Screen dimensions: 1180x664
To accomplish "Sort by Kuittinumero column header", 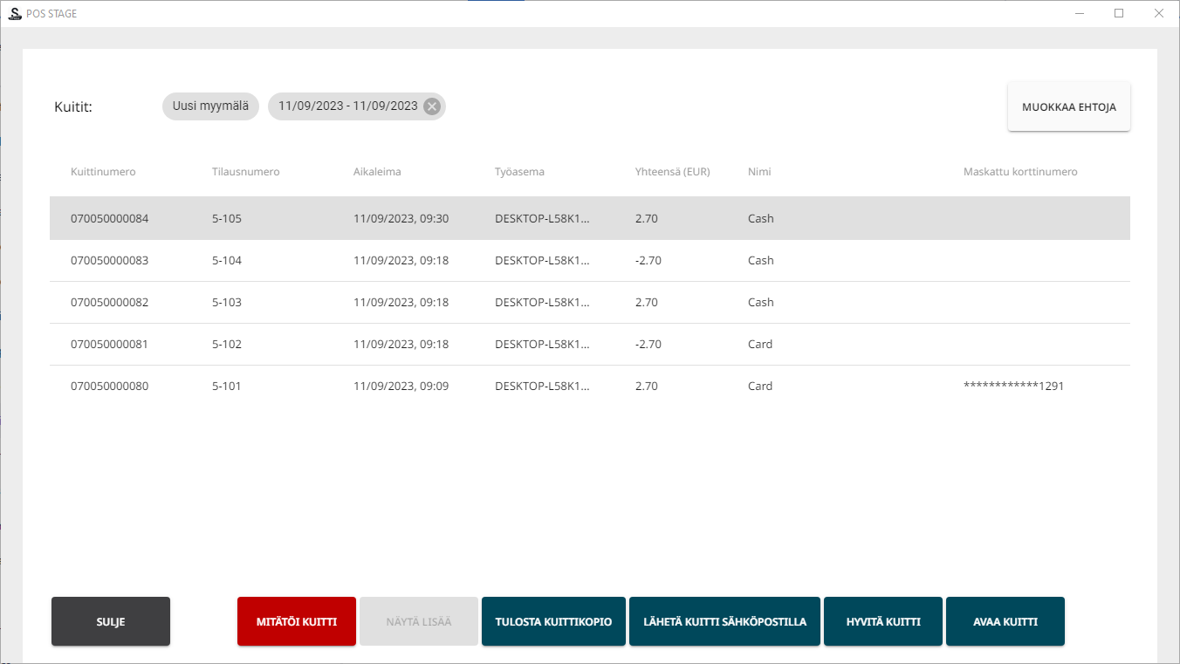I will 103,172.
